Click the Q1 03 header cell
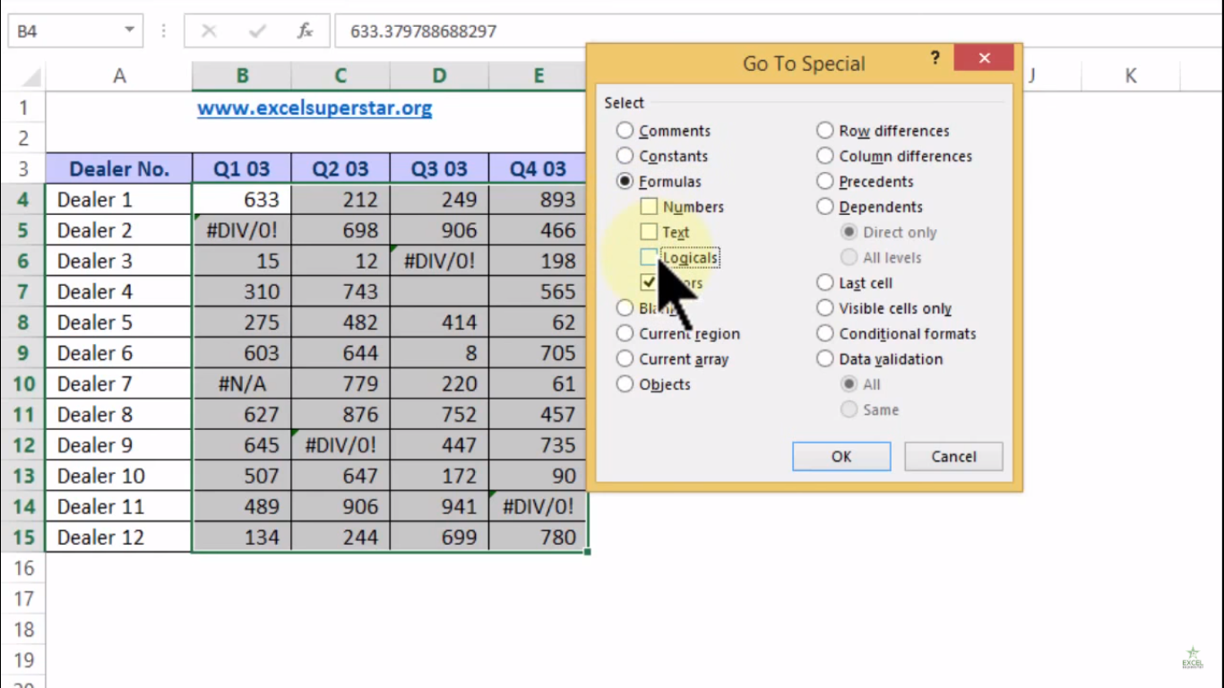1224x688 pixels. [x=242, y=168]
